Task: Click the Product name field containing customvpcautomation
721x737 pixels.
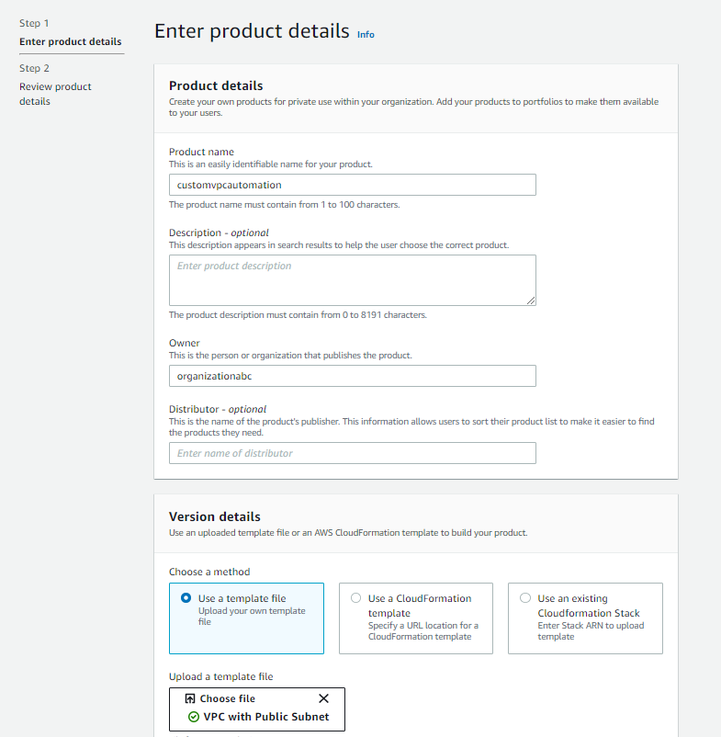Action: click(x=352, y=185)
